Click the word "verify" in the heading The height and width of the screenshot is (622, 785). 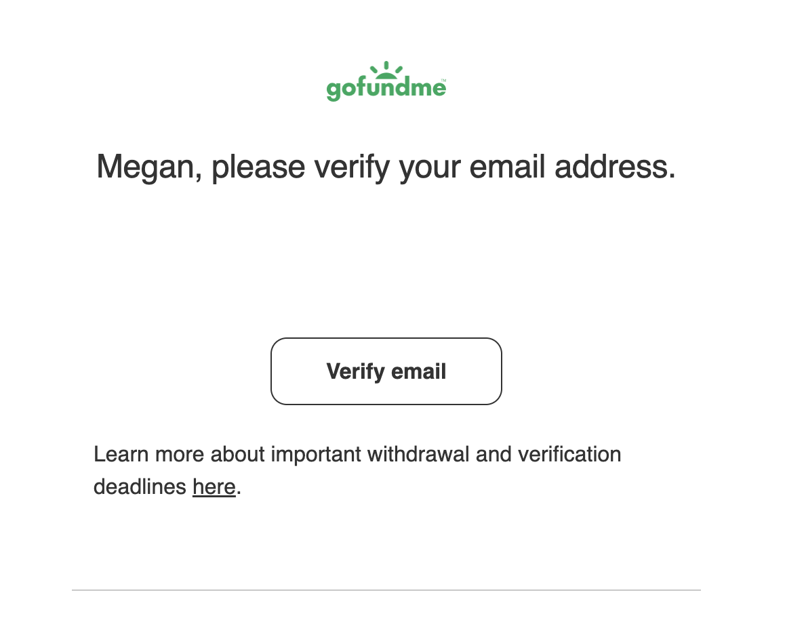[x=352, y=168]
